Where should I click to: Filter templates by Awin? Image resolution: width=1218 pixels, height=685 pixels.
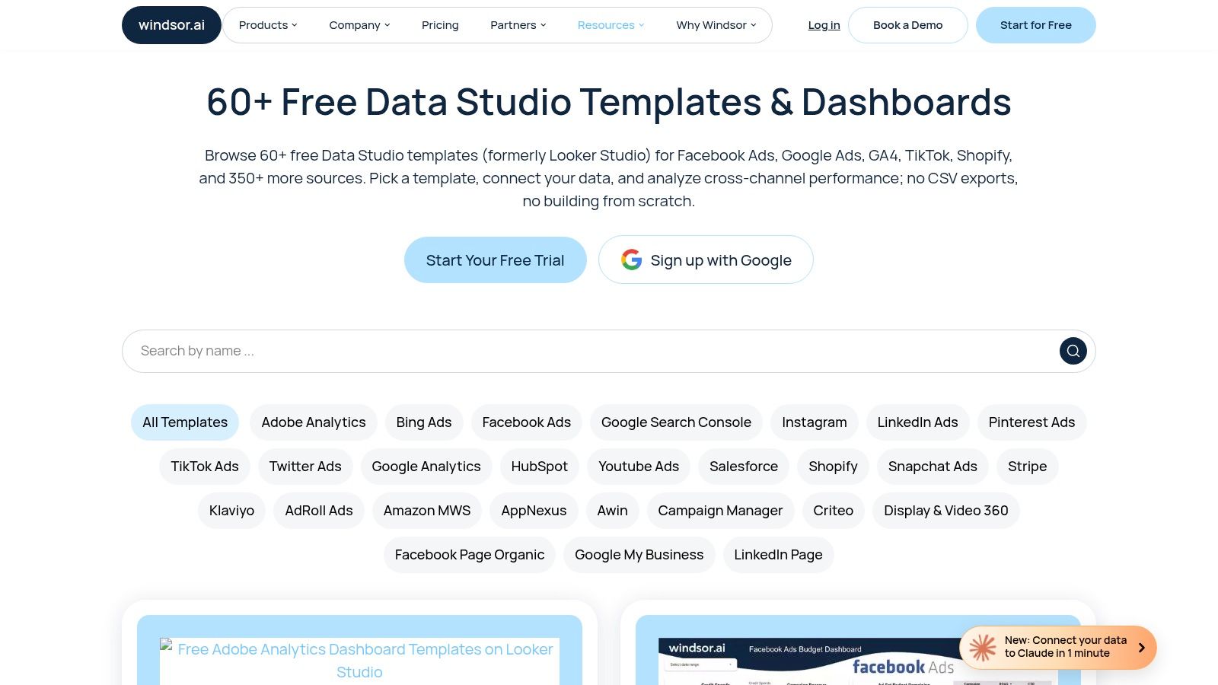pyautogui.click(x=612, y=511)
